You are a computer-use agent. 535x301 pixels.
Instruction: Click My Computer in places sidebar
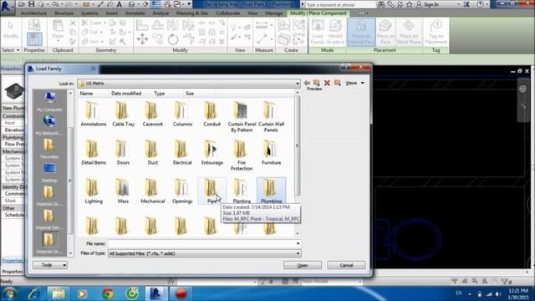coord(49,102)
